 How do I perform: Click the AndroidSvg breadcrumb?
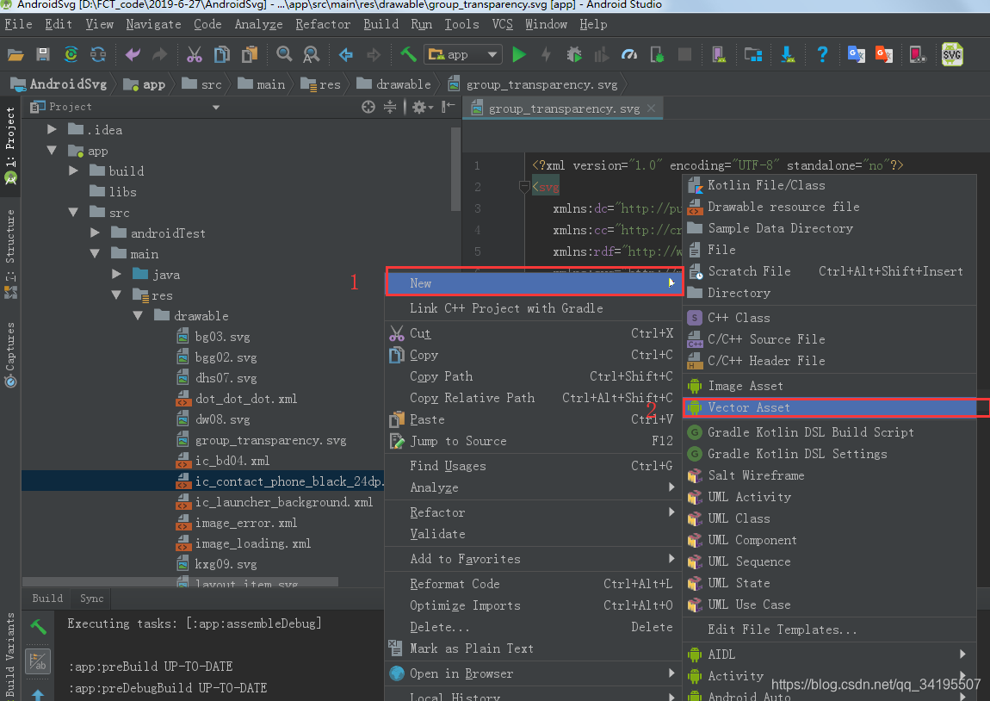[59, 84]
